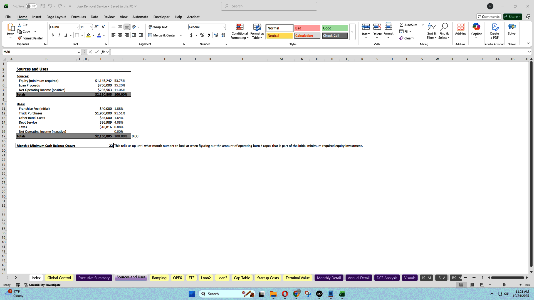Toggle italic formatting
Screen dimensions: 534x300
(59, 35)
